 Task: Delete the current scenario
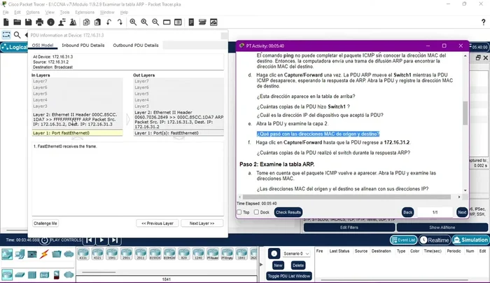coord(297,265)
